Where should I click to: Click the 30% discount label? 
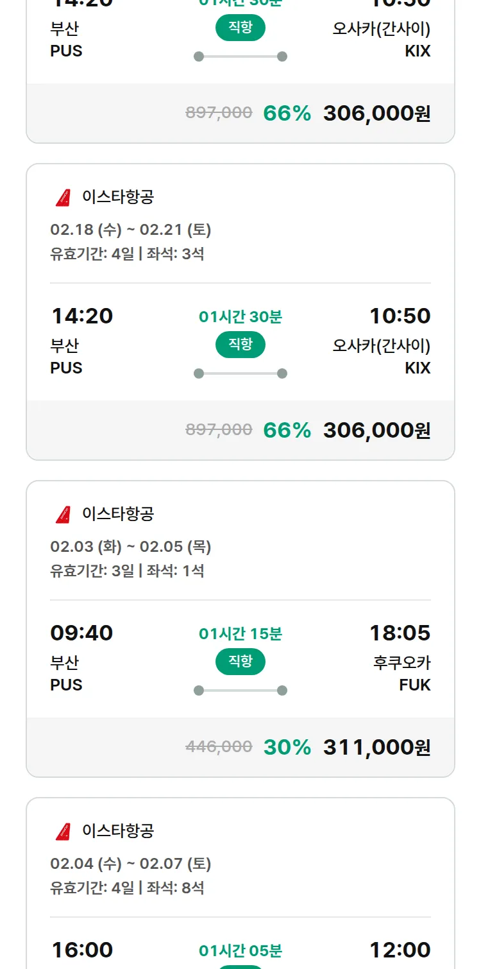click(287, 747)
